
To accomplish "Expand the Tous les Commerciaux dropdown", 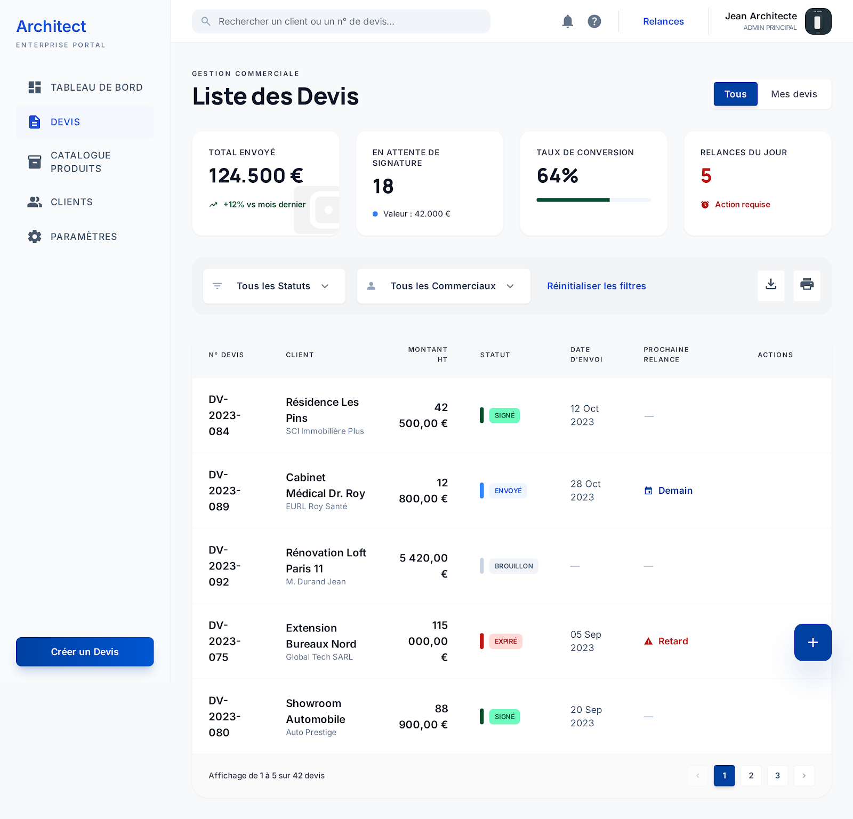I will (443, 286).
